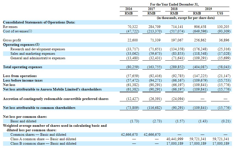The width and height of the screenshot is (235, 148).
Task: Click the 'Cost of revenues(1)' label
Action: coord(17,31)
